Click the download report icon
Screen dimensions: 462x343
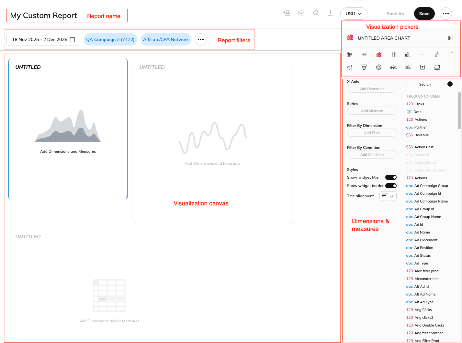click(x=330, y=13)
